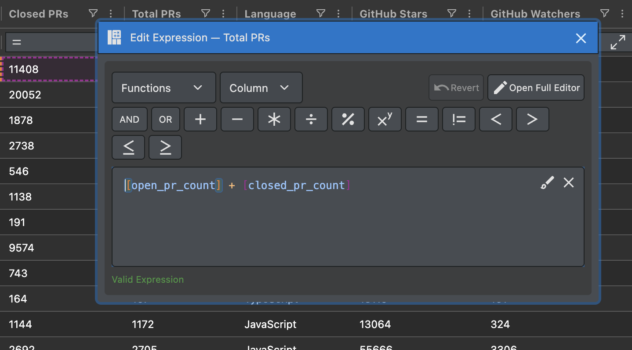
Task: Open the Language column menu
Action: pos(339,14)
